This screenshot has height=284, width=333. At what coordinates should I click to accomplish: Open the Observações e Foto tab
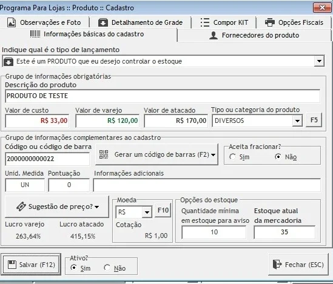44,22
